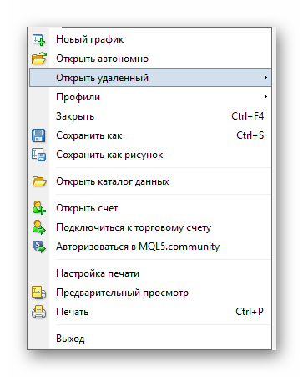
Task: Click the Ctrl+S shortcut text
Action: point(250,135)
